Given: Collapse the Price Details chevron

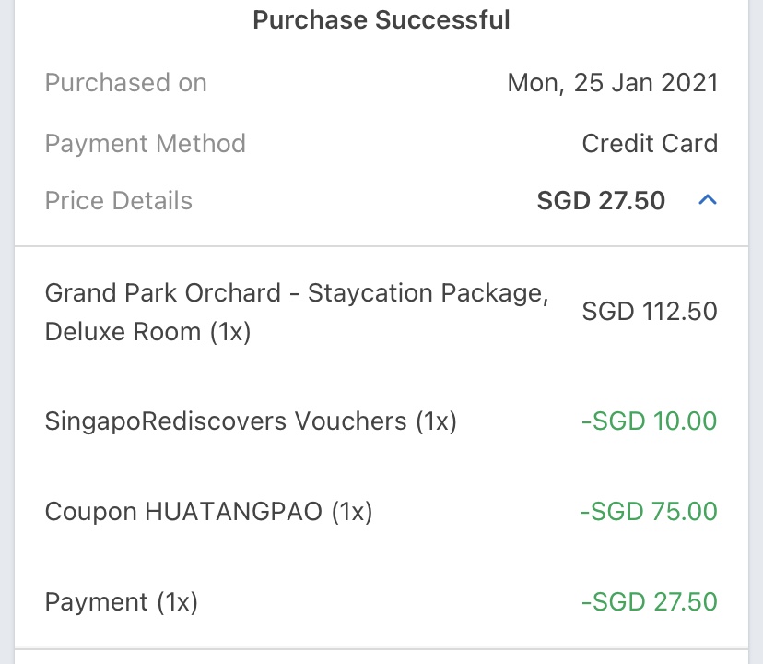Looking at the screenshot, I should pos(707,199).
